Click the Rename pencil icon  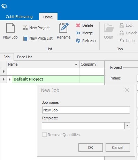pos(64,27)
